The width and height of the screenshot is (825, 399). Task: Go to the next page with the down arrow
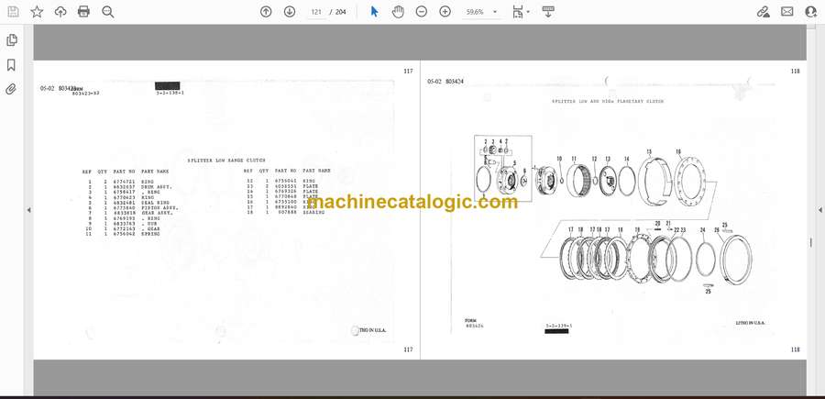(x=290, y=12)
